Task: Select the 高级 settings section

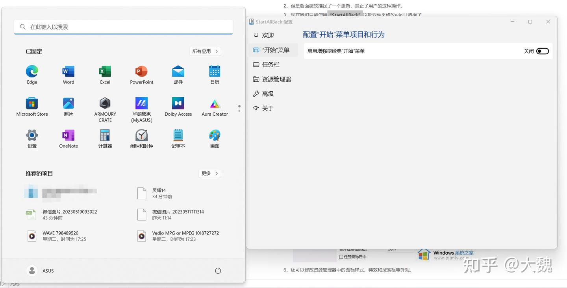Action: (267, 94)
